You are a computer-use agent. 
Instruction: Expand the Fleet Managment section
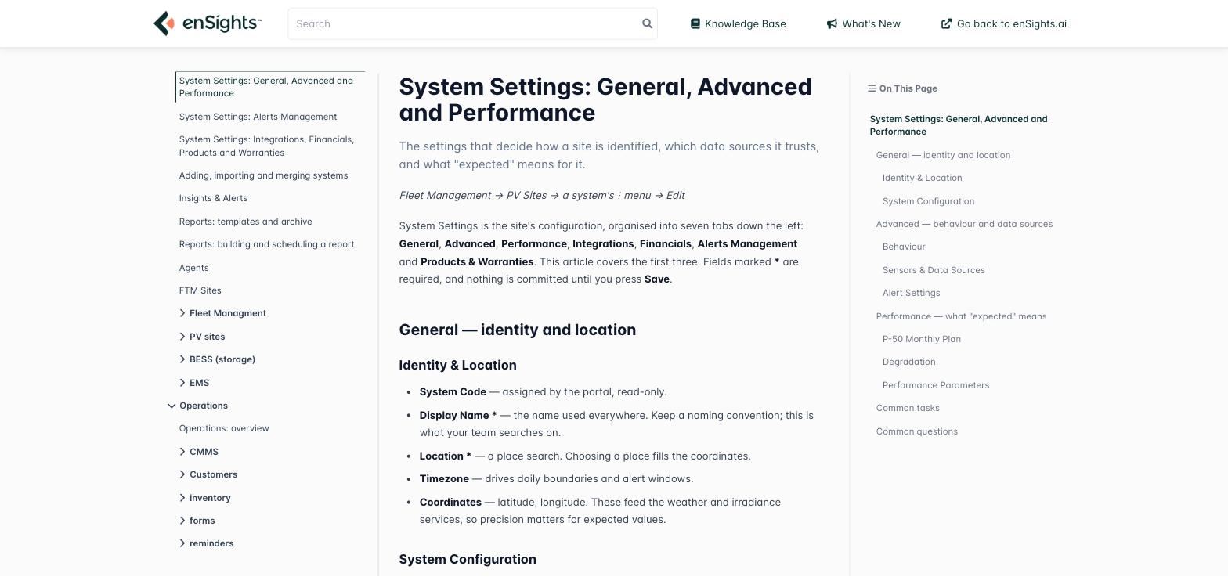182,313
